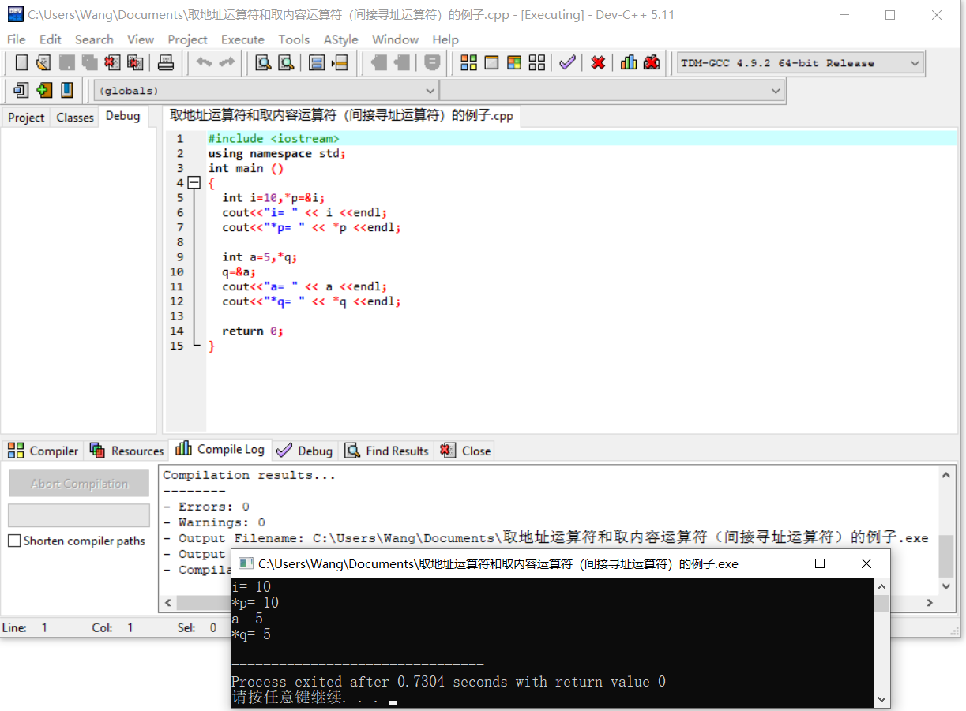Close the current file via toolbar icon
This screenshot has height=711, width=966.
112,63
